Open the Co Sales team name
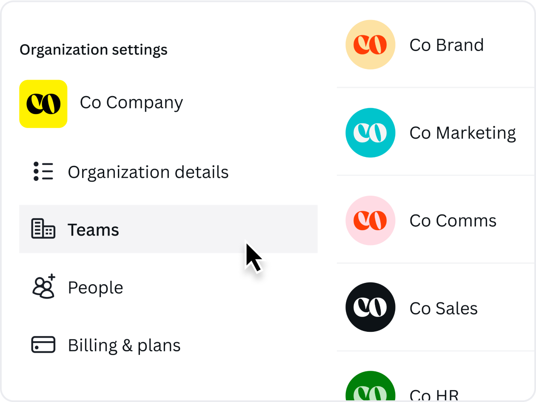The image size is (536, 402). pyautogui.click(x=443, y=308)
